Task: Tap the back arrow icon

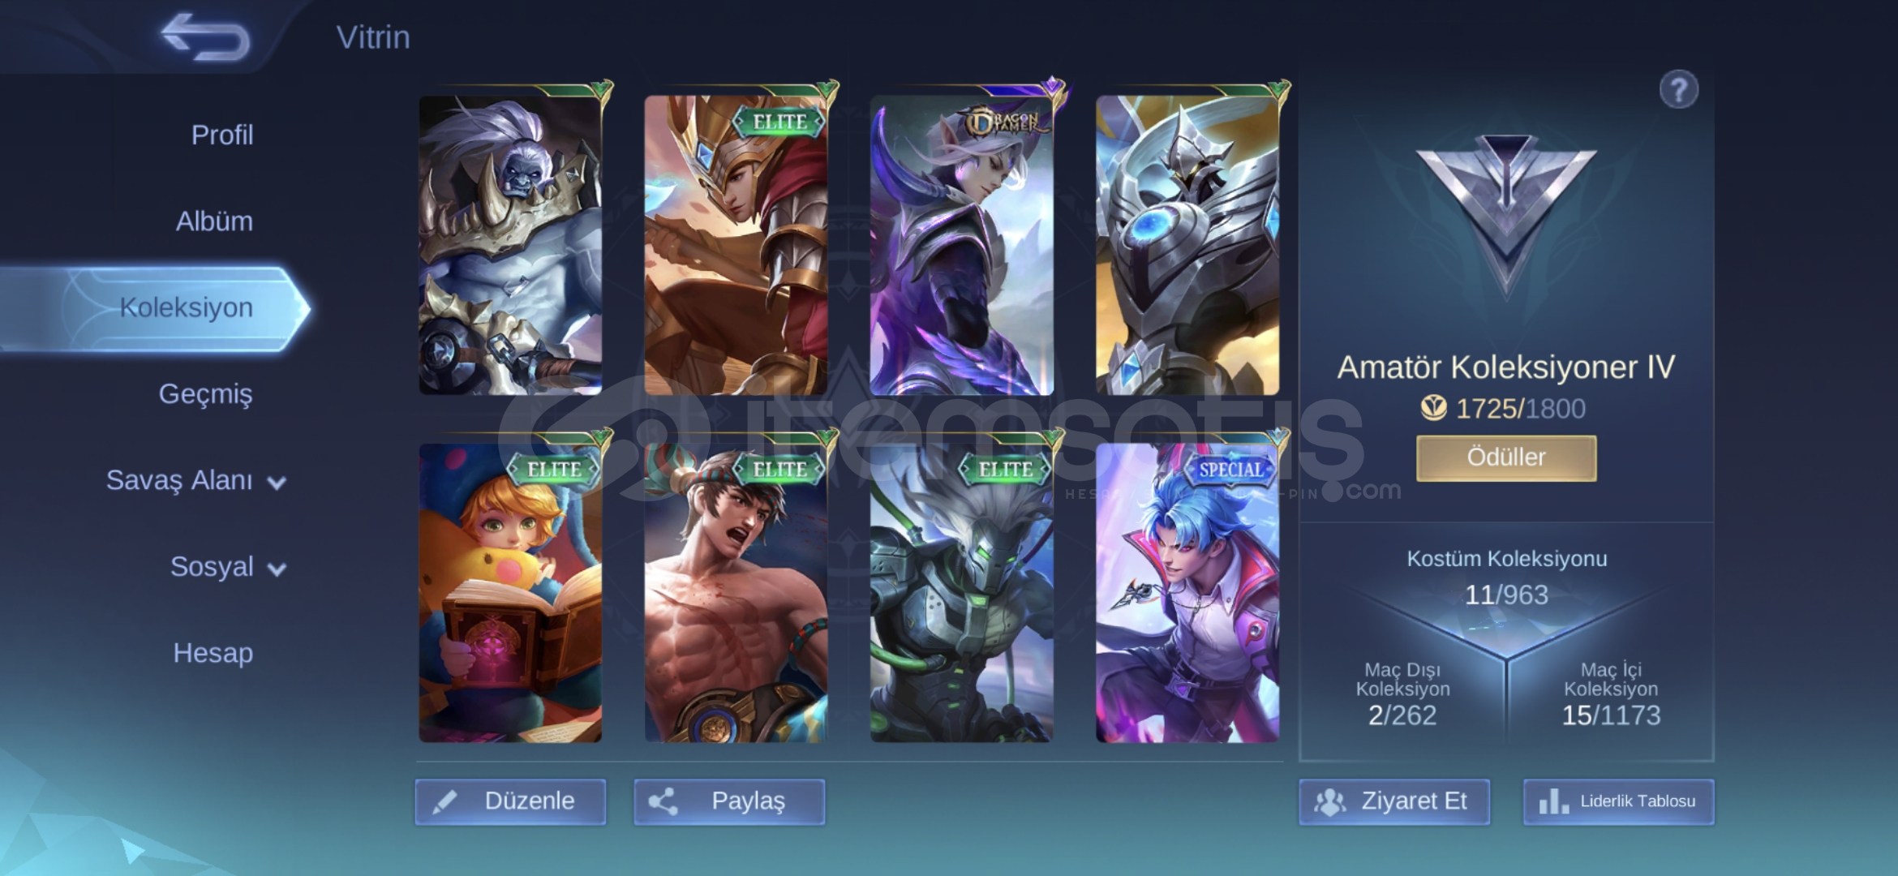Action: 205,36
